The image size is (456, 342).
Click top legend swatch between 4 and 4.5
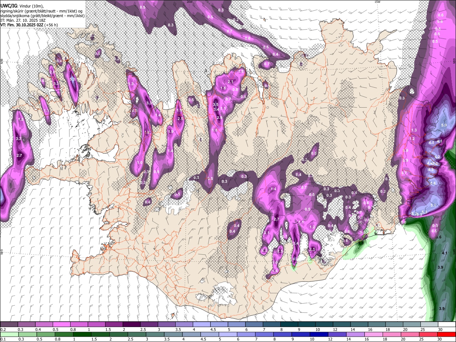tap(202, 325)
